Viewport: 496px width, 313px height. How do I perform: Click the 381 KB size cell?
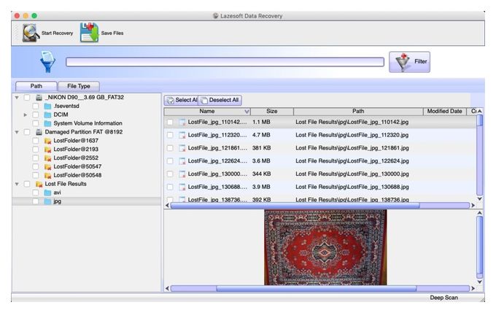[261, 148]
